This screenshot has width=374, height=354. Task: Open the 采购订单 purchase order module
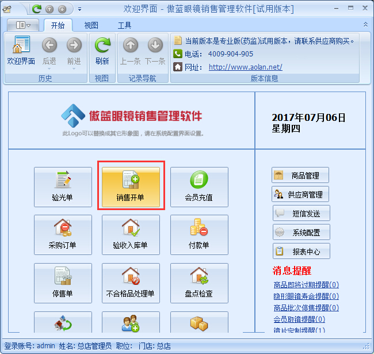coord(63,235)
